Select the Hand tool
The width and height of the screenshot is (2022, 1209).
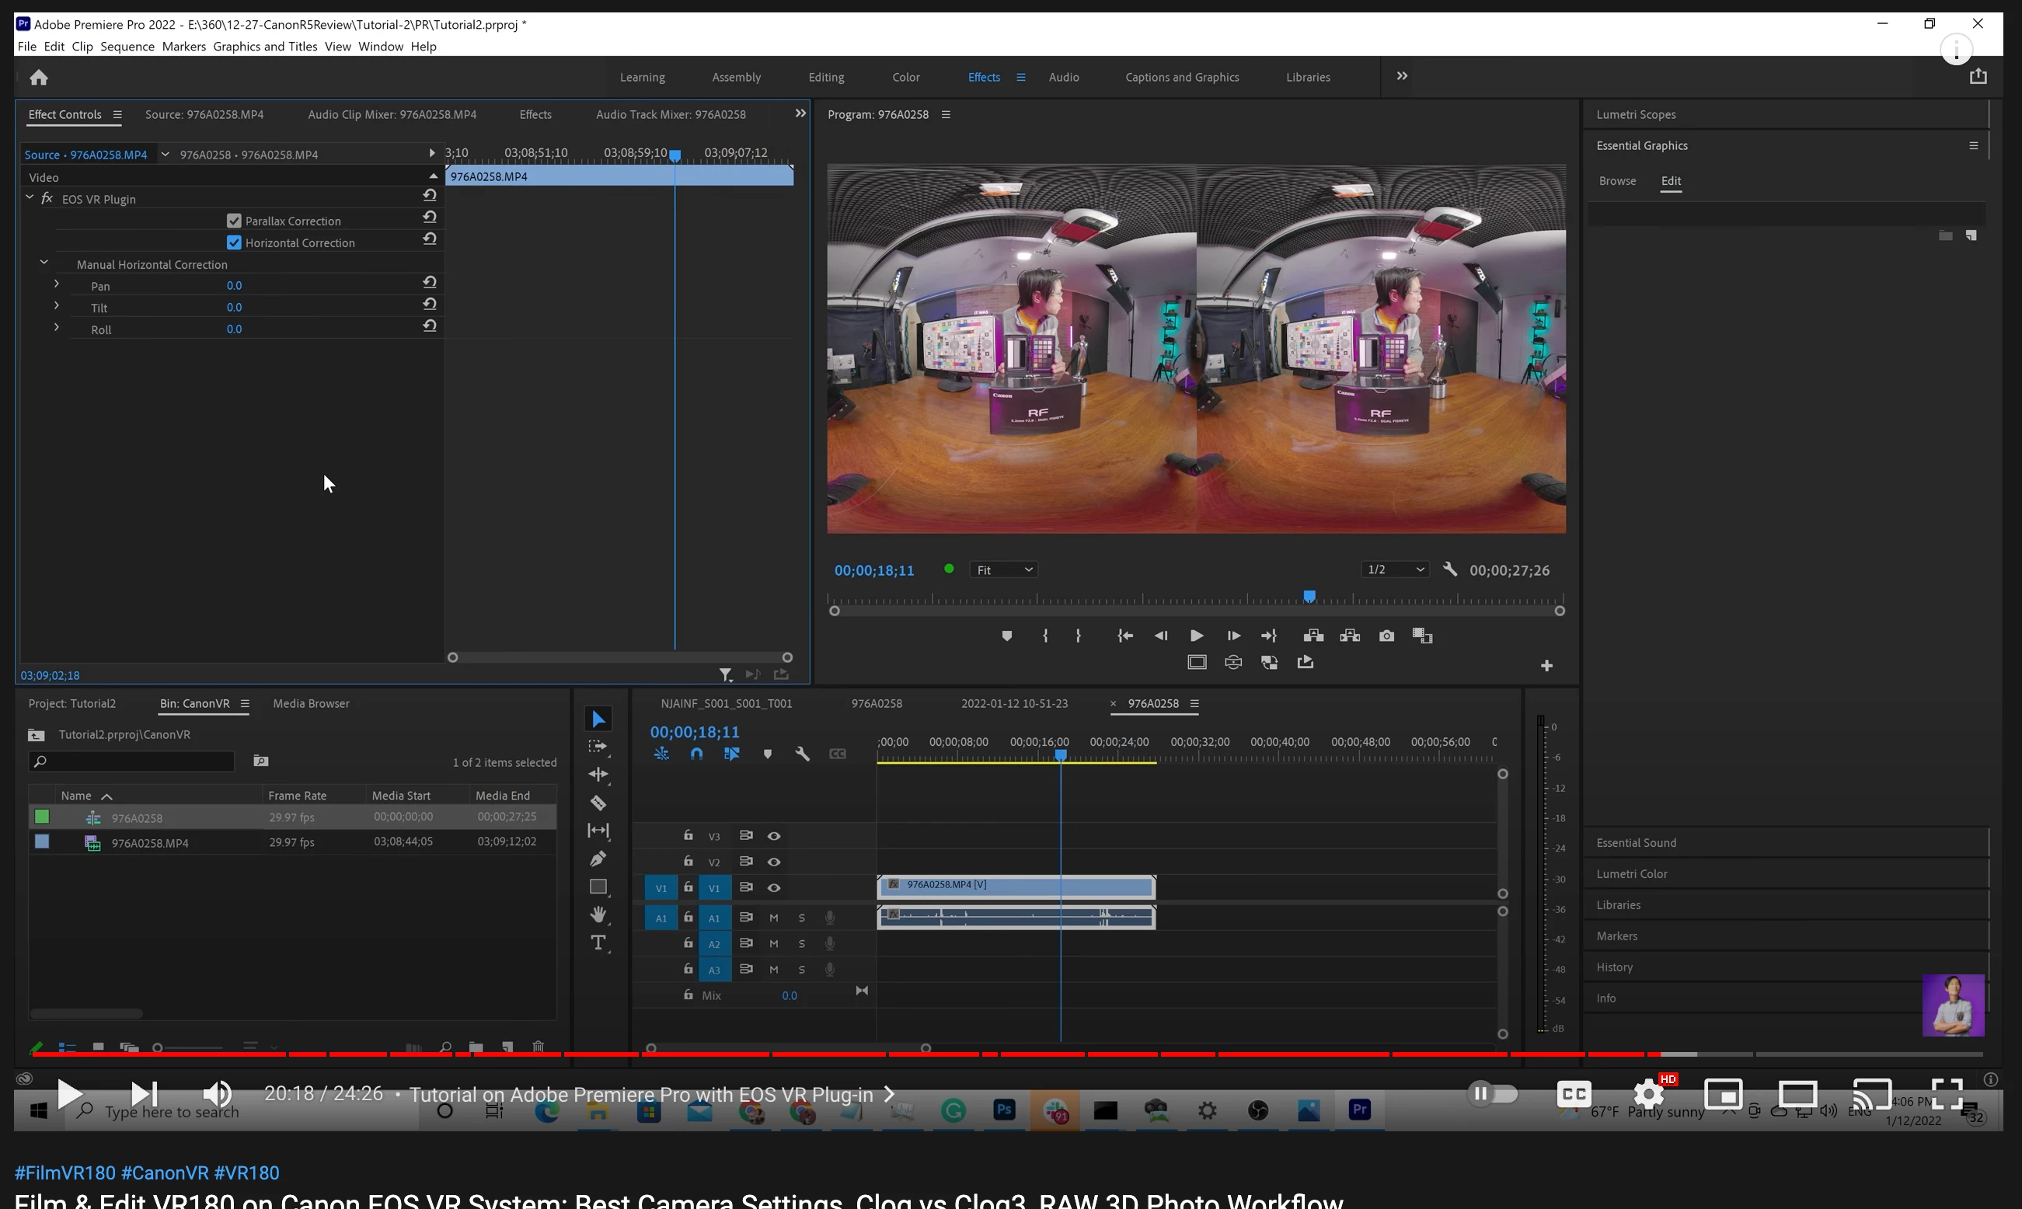(x=598, y=914)
